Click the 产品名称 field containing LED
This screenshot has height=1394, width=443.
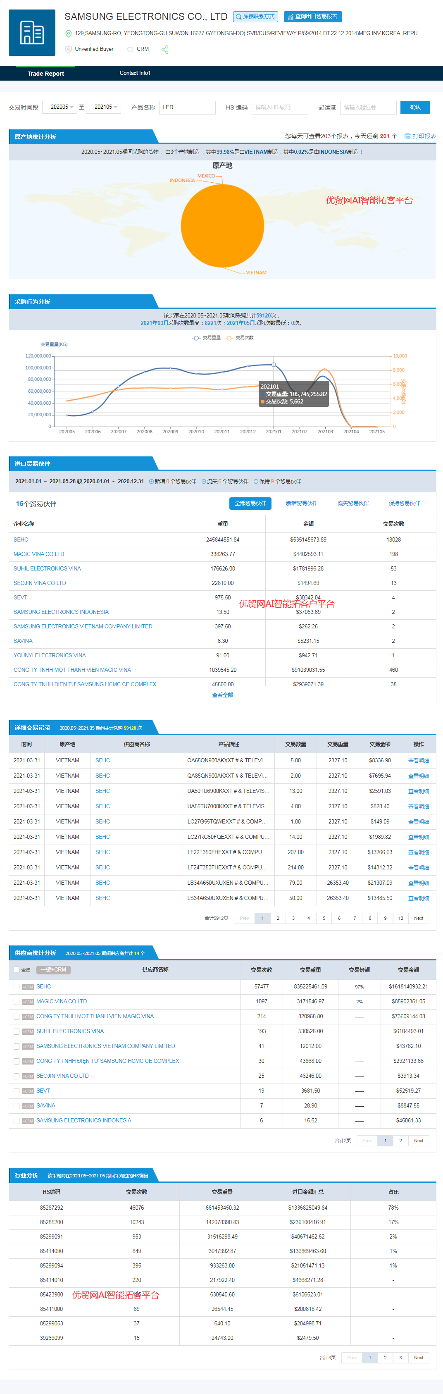tap(187, 107)
